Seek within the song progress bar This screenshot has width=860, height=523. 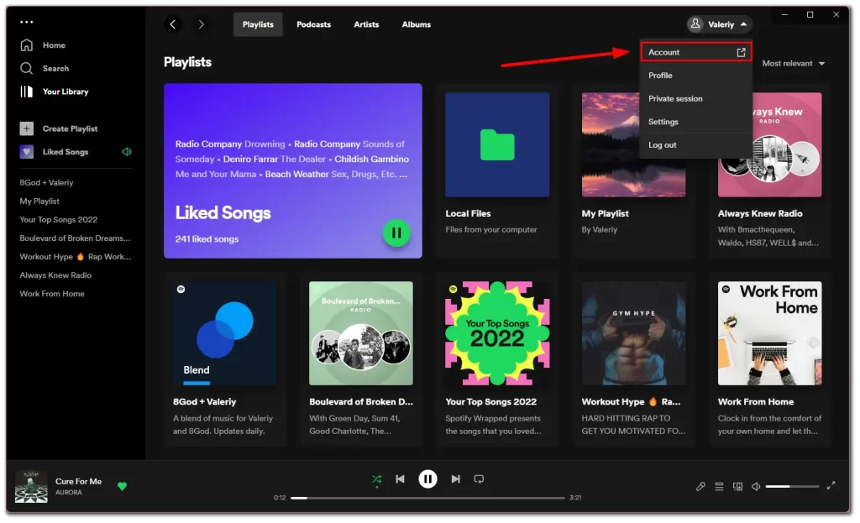[x=427, y=498]
